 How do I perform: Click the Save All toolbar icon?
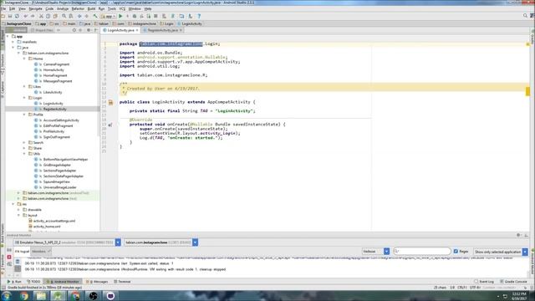click(10, 16)
